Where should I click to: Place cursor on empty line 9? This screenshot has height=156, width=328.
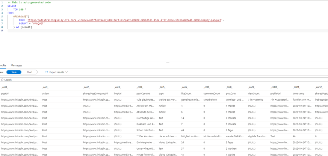click(167, 31)
